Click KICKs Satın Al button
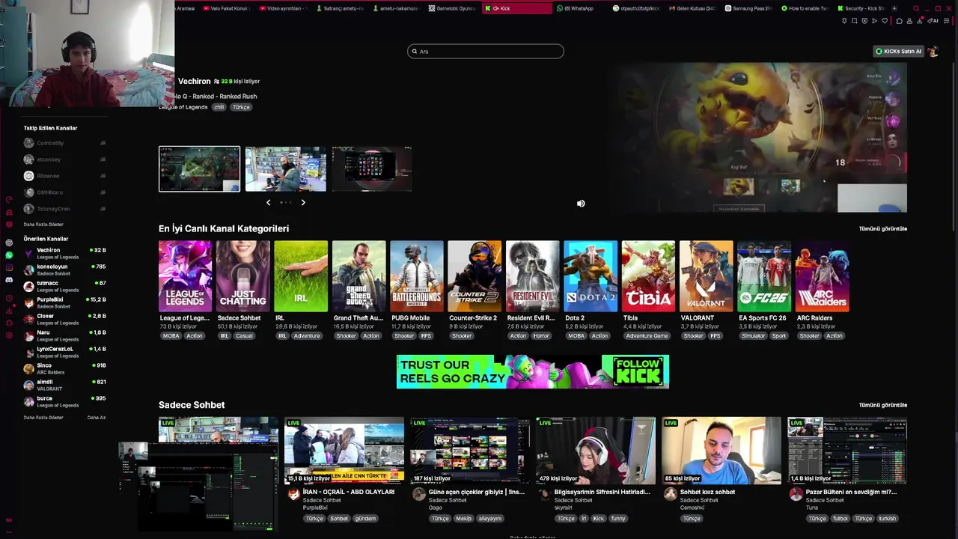This screenshot has height=539, width=958. coord(899,52)
